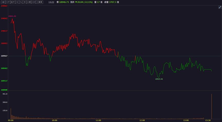The width and height of the screenshot is (222, 122).
Task: Click the current price value 18946.73
Action: pyautogui.click(x=64, y=2)
